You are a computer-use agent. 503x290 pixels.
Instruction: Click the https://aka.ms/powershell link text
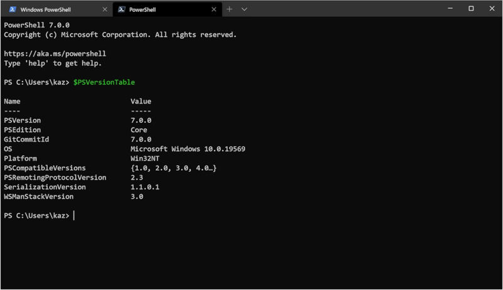[55, 54]
